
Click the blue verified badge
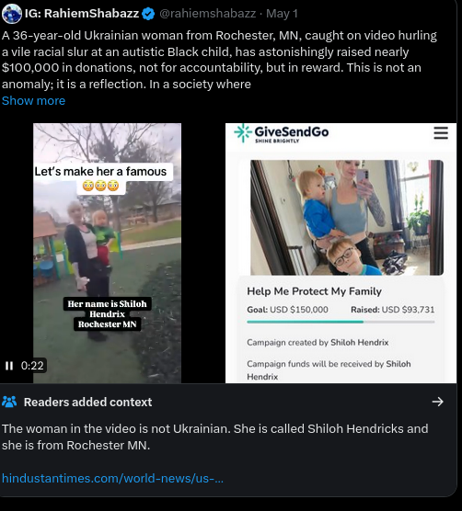coord(148,14)
